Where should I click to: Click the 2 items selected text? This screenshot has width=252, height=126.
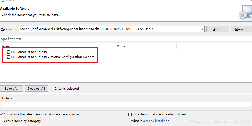point(67,88)
